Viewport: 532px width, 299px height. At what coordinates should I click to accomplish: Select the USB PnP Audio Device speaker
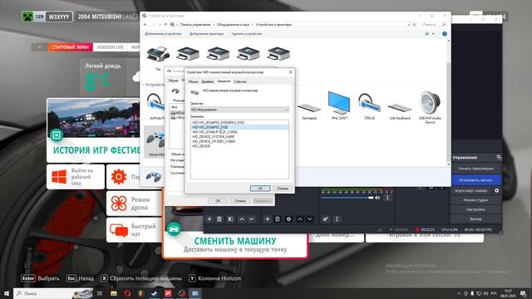pyautogui.click(x=430, y=102)
